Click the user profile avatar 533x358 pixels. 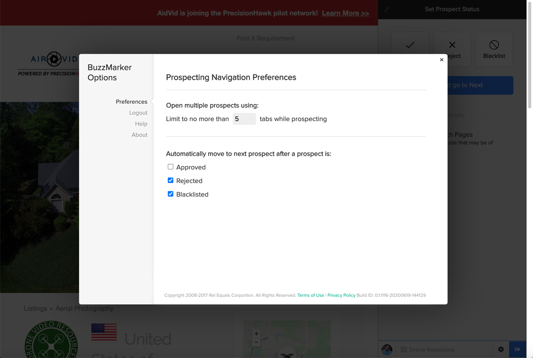point(387,350)
